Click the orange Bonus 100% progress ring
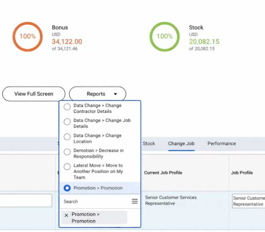265x232 pixels. coord(27,37)
